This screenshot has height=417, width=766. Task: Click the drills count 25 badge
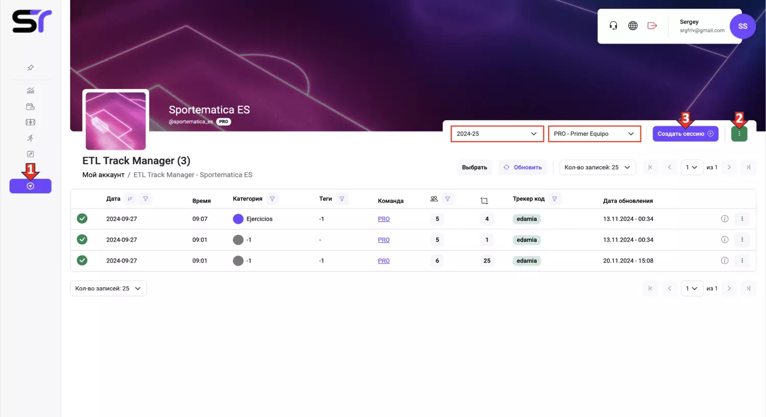pyautogui.click(x=487, y=261)
